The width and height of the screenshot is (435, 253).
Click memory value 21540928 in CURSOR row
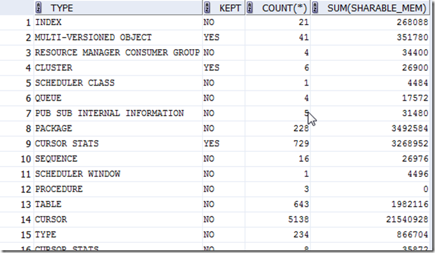pos(407,219)
